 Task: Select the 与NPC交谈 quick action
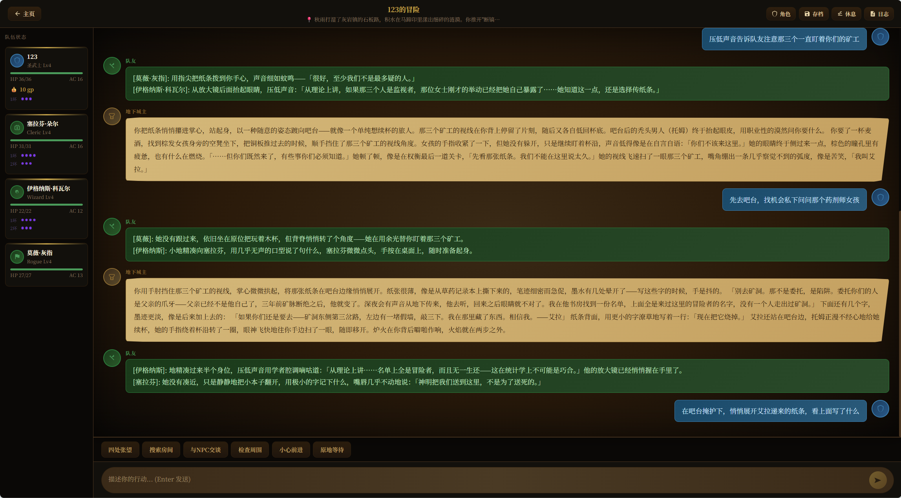[x=205, y=449]
